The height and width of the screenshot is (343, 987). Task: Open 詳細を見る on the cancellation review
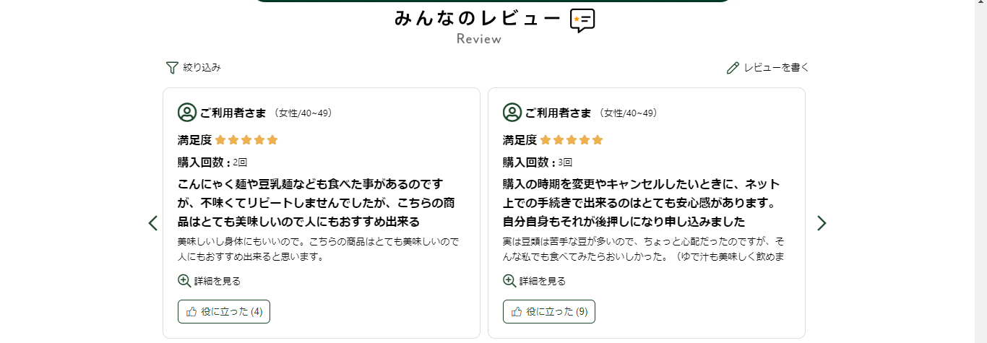coord(535,281)
